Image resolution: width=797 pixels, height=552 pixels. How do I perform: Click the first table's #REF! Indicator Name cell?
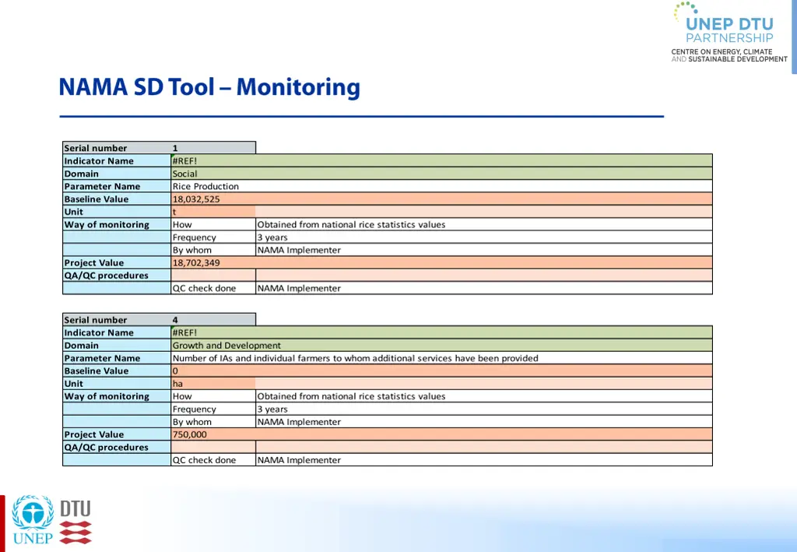442,160
